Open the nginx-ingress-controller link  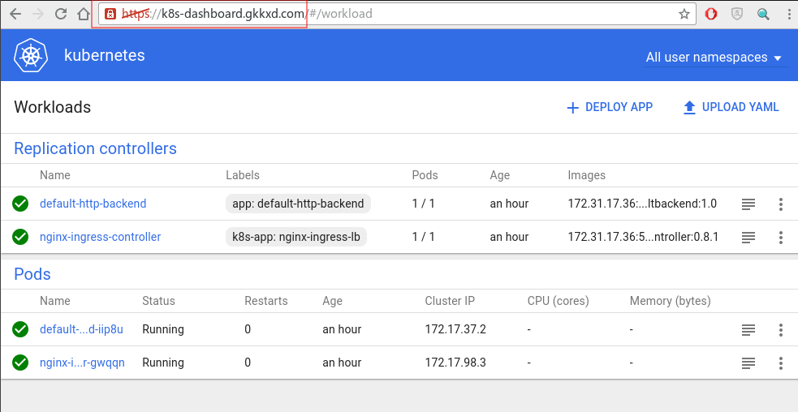tap(101, 237)
